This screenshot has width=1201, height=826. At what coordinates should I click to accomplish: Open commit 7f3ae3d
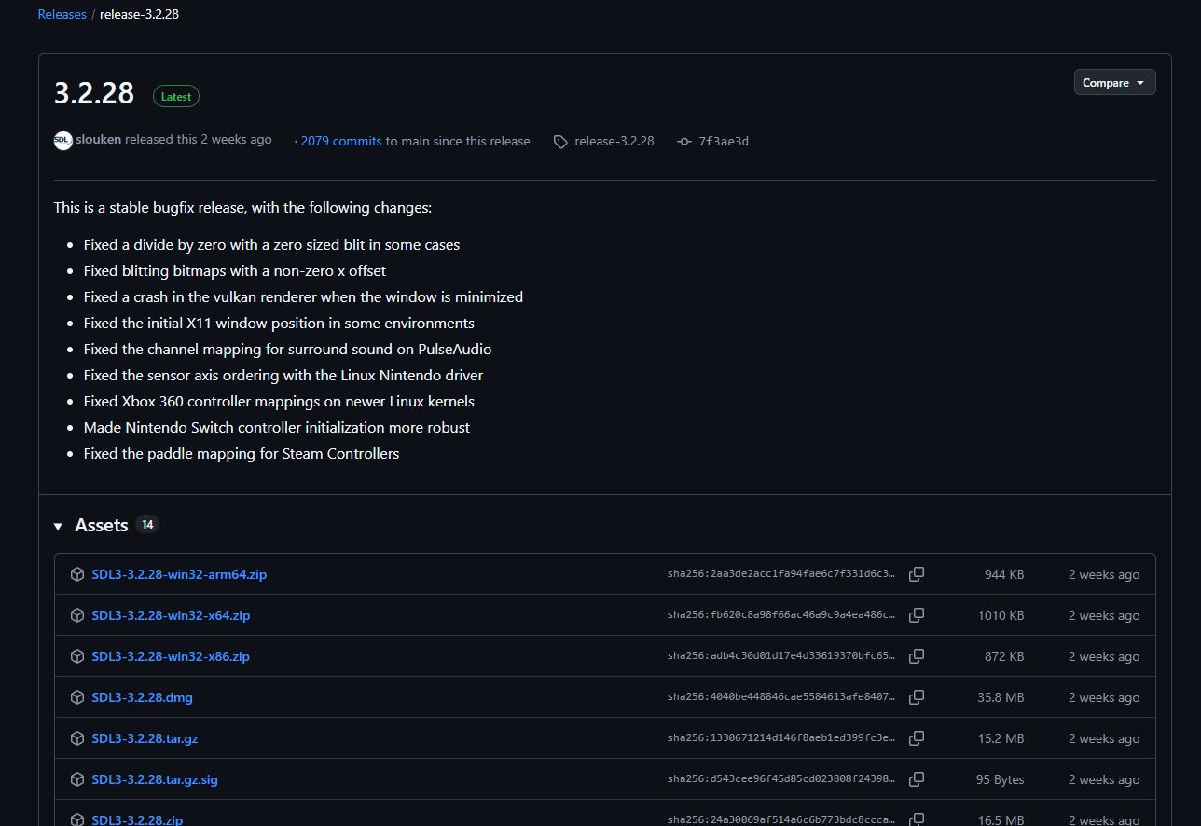coord(724,142)
